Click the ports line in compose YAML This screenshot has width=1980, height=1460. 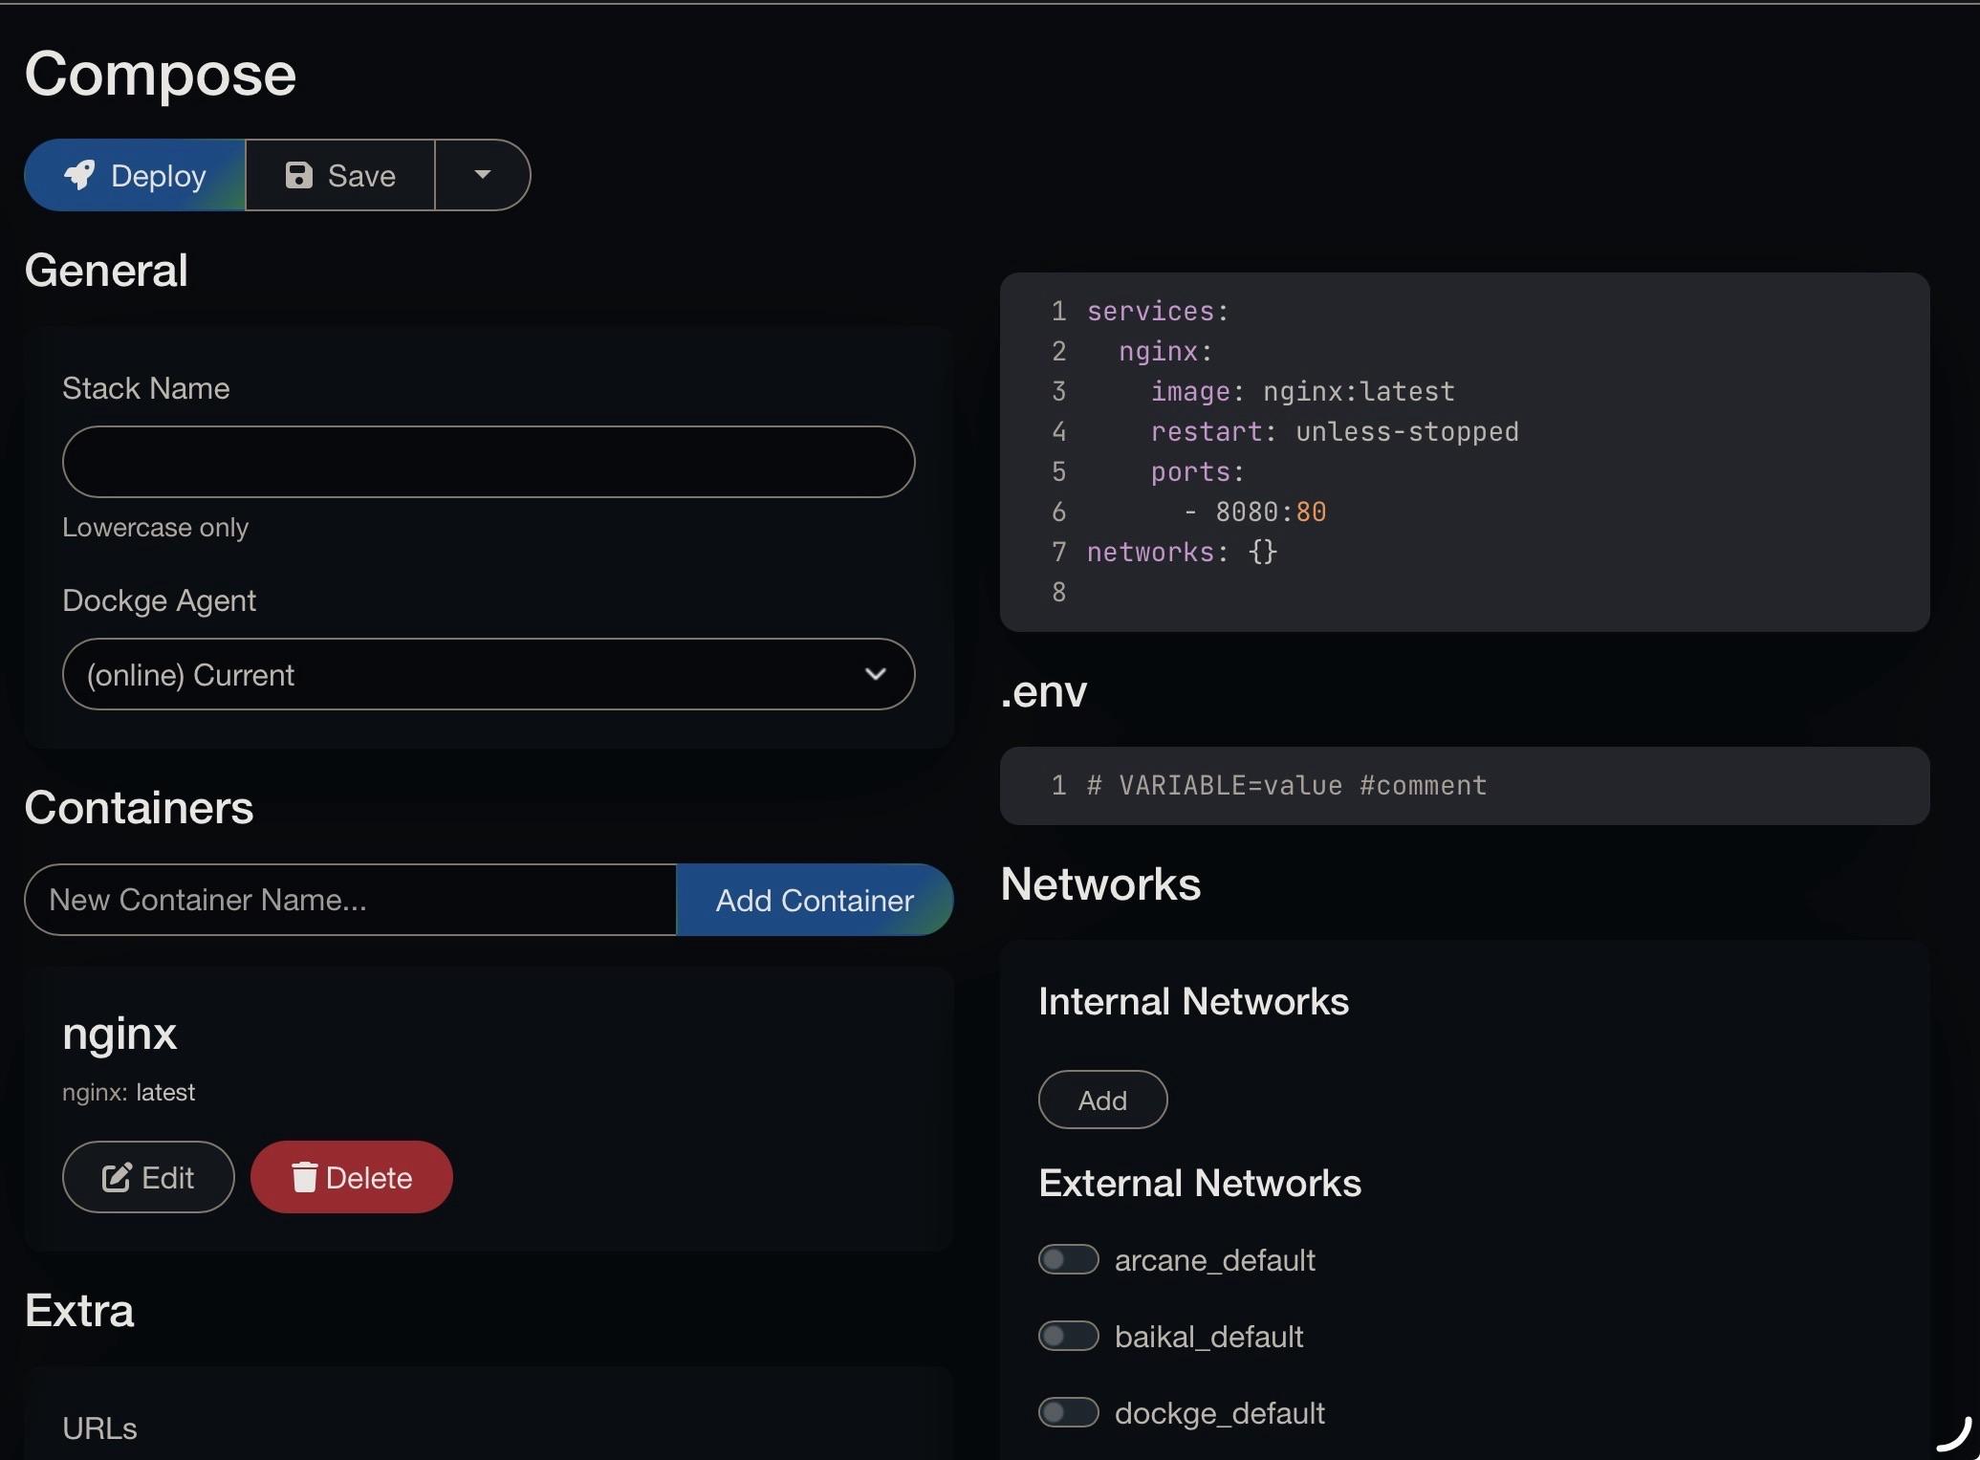point(1197,471)
